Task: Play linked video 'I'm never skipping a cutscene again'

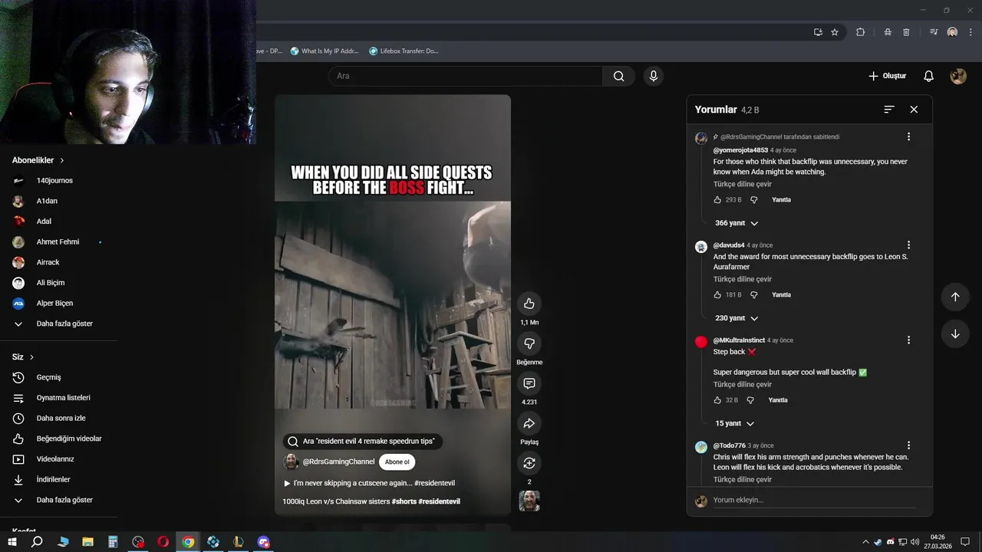Action: (369, 483)
